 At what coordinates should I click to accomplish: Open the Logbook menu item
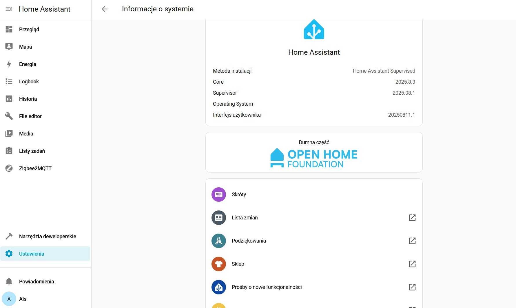click(45, 81)
